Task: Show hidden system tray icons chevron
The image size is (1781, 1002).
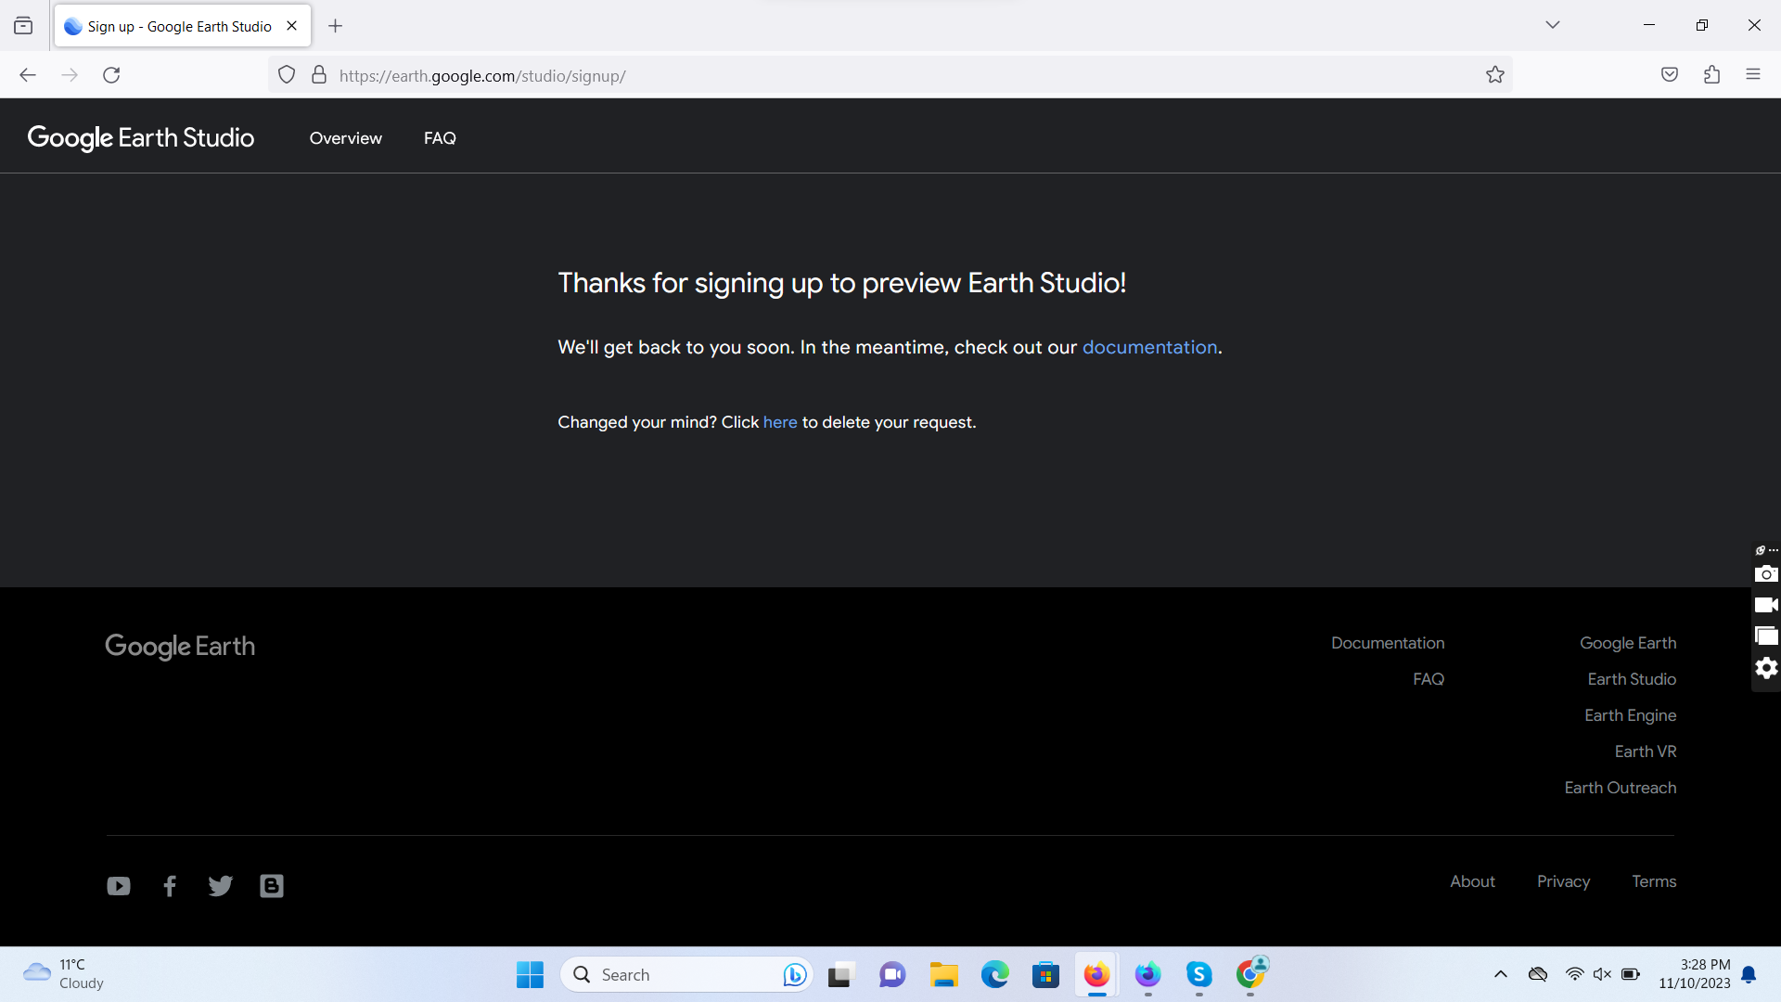Action: tap(1500, 974)
